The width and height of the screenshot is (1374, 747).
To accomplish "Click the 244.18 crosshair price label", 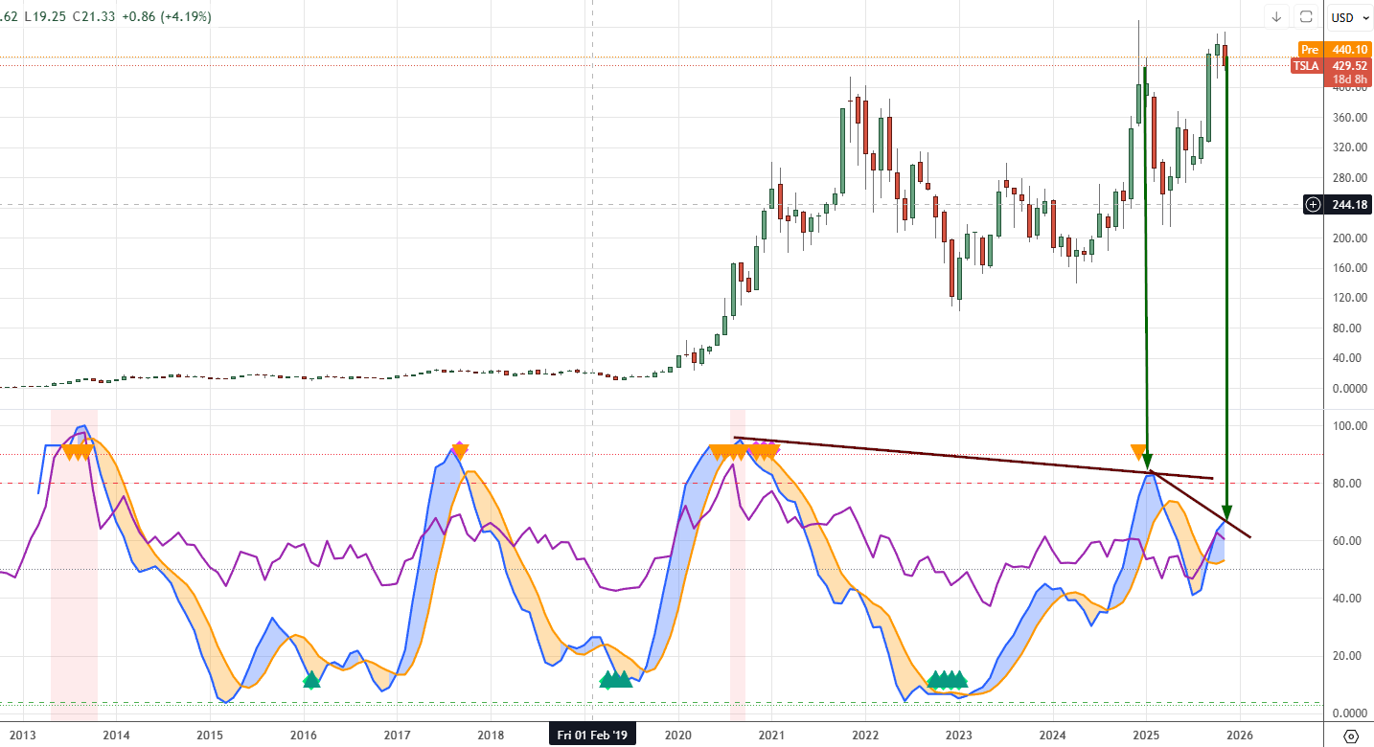I will coord(1348,205).
